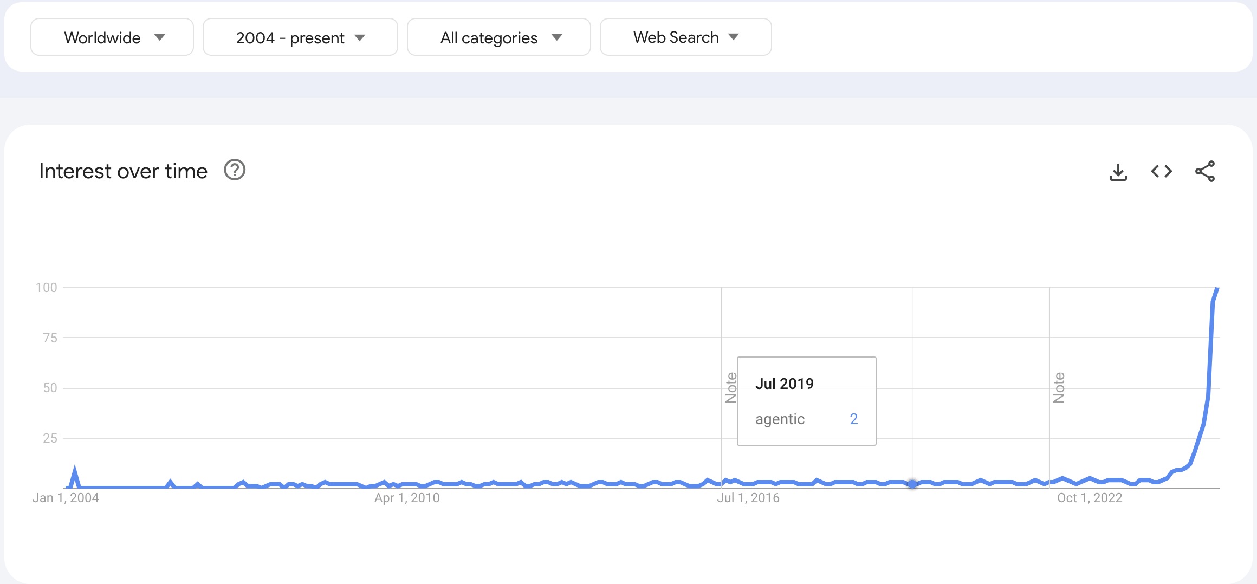Open the Web Search type dropdown

coord(685,37)
